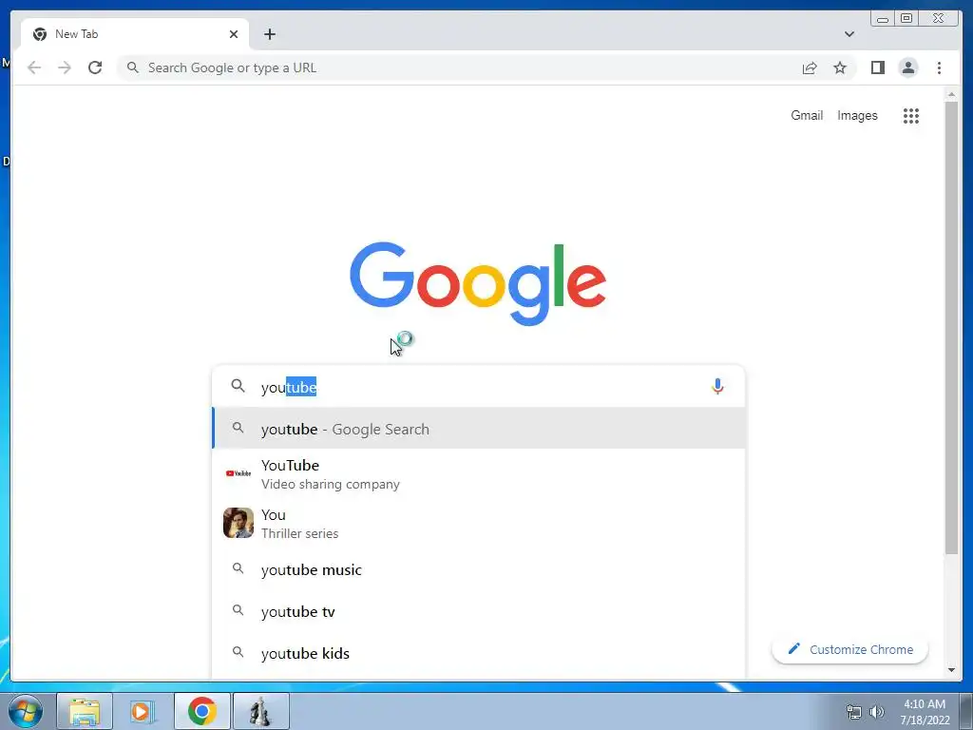Click the page vertical scrollbar thumb
The height and width of the screenshot is (730, 973).
pyautogui.click(x=951, y=328)
